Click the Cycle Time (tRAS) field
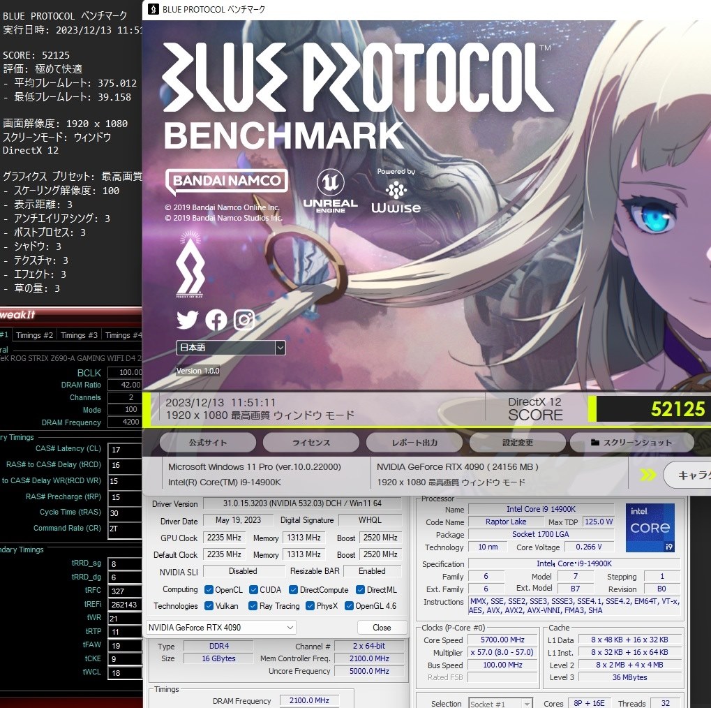The height and width of the screenshot is (708, 711). coord(125,512)
